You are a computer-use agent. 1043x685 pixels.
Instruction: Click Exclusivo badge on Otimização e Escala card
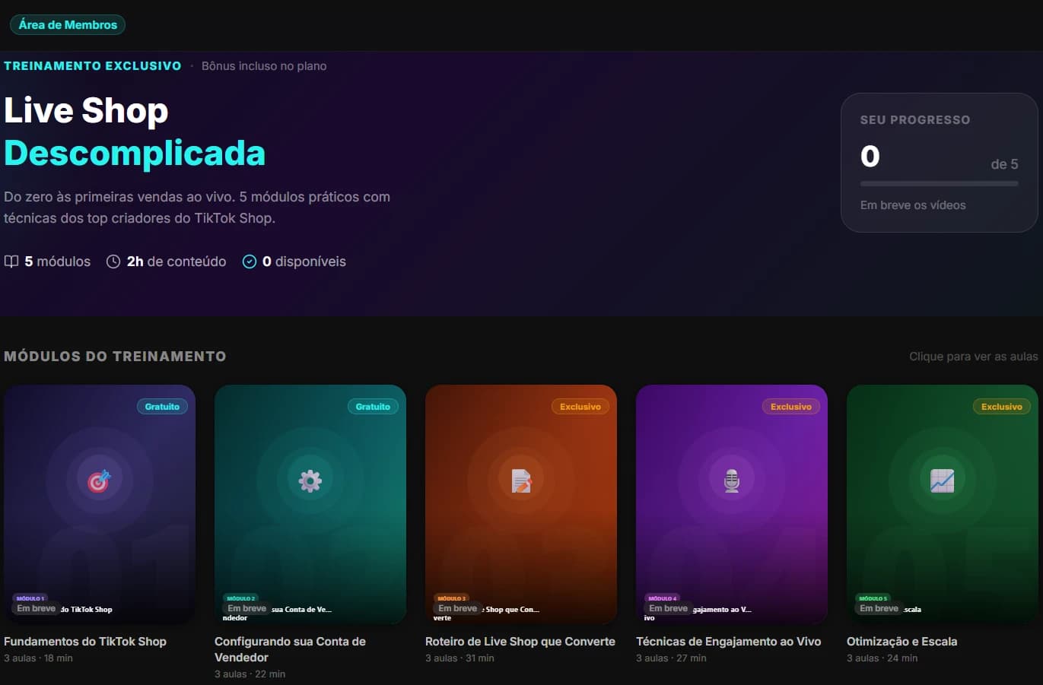tap(1002, 407)
